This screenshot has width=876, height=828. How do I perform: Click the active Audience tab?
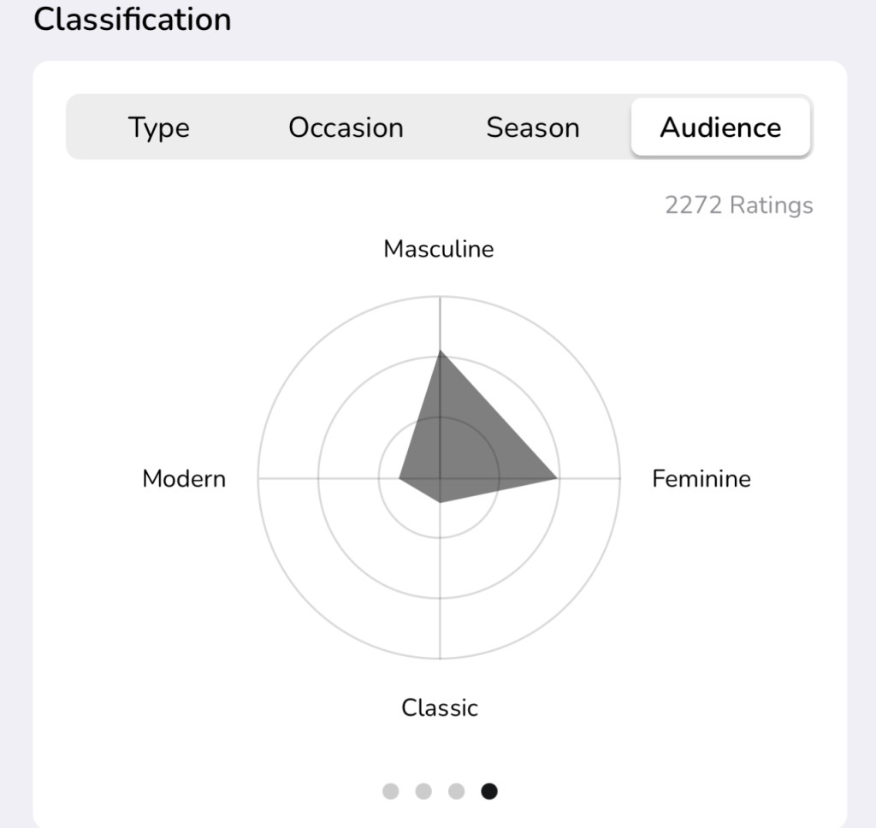[x=720, y=127]
